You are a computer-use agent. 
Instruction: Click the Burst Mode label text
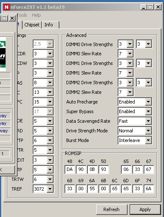pyautogui.click(x=77, y=140)
